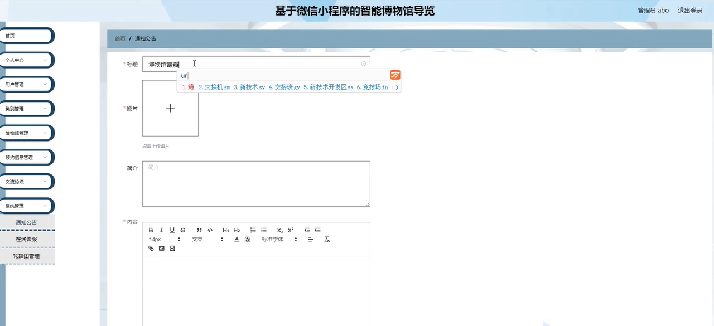
Task: Insert an image in the editor
Action: coord(162,249)
